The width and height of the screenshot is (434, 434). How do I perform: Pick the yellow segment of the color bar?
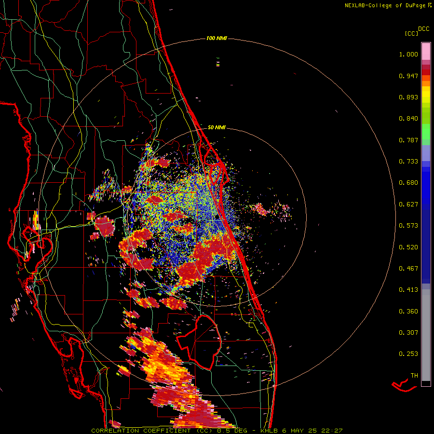tap(426, 95)
